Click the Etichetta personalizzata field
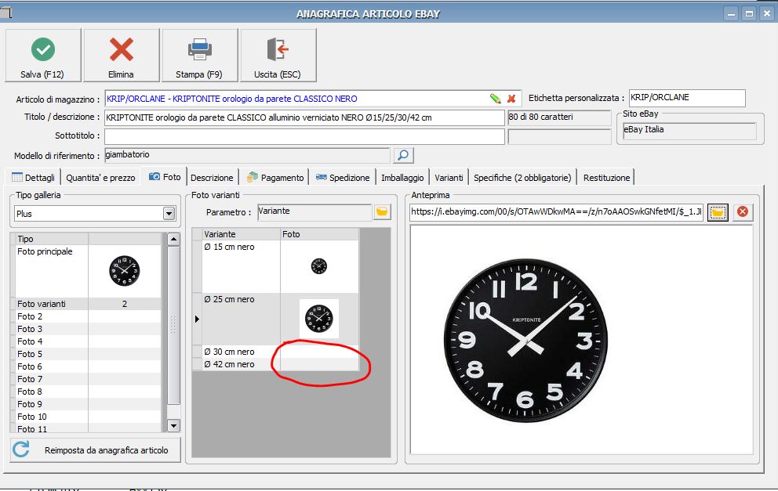The width and height of the screenshot is (778, 491). click(x=687, y=98)
